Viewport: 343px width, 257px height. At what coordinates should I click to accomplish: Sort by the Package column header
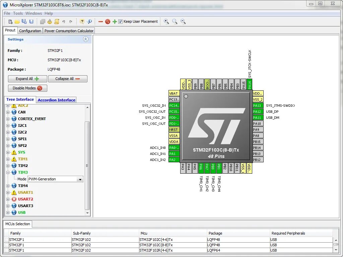pos(238,233)
